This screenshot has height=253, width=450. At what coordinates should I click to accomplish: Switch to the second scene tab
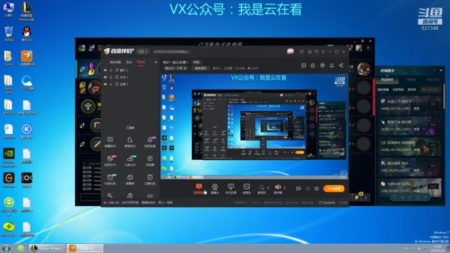129,62
